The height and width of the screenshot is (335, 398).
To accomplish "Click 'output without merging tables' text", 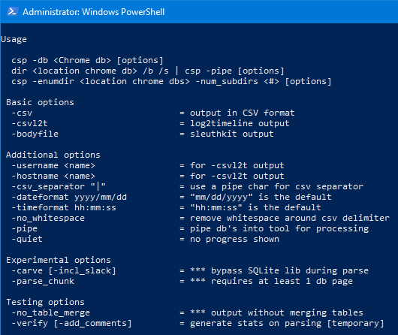I will tap(287, 313).
